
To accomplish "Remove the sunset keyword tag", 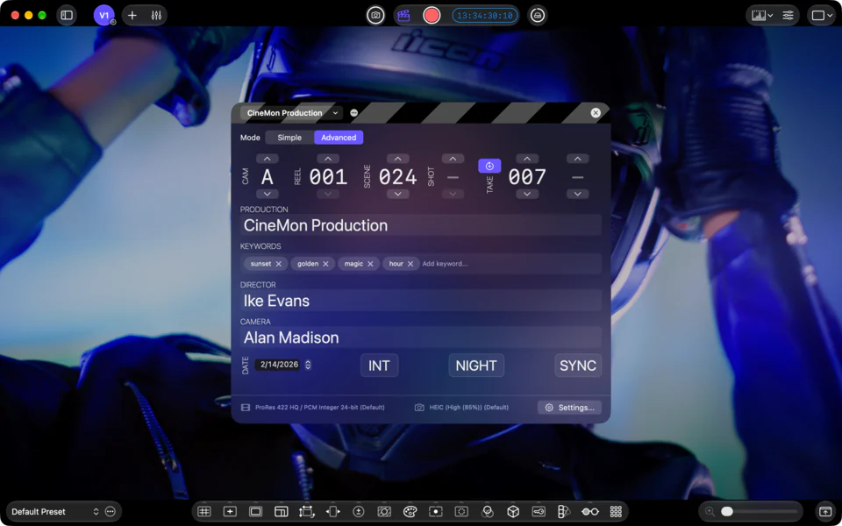I will [278, 264].
